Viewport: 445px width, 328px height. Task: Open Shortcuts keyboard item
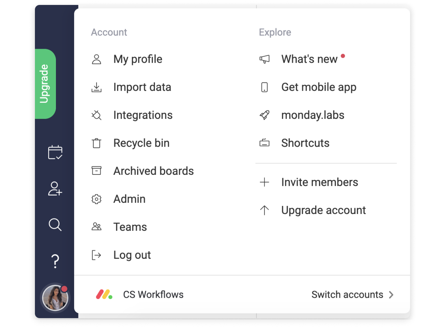tap(305, 143)
